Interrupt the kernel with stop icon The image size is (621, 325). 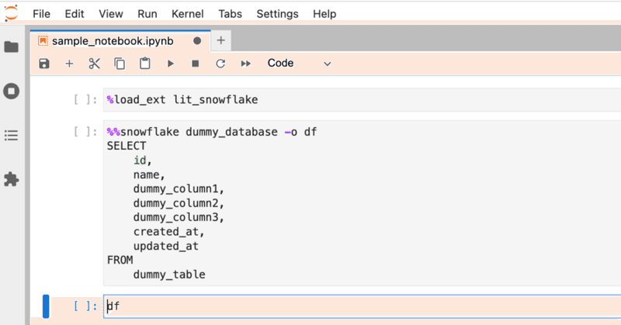(195, 64)
